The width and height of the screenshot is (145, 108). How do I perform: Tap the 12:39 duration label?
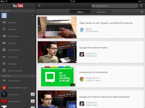72,36
